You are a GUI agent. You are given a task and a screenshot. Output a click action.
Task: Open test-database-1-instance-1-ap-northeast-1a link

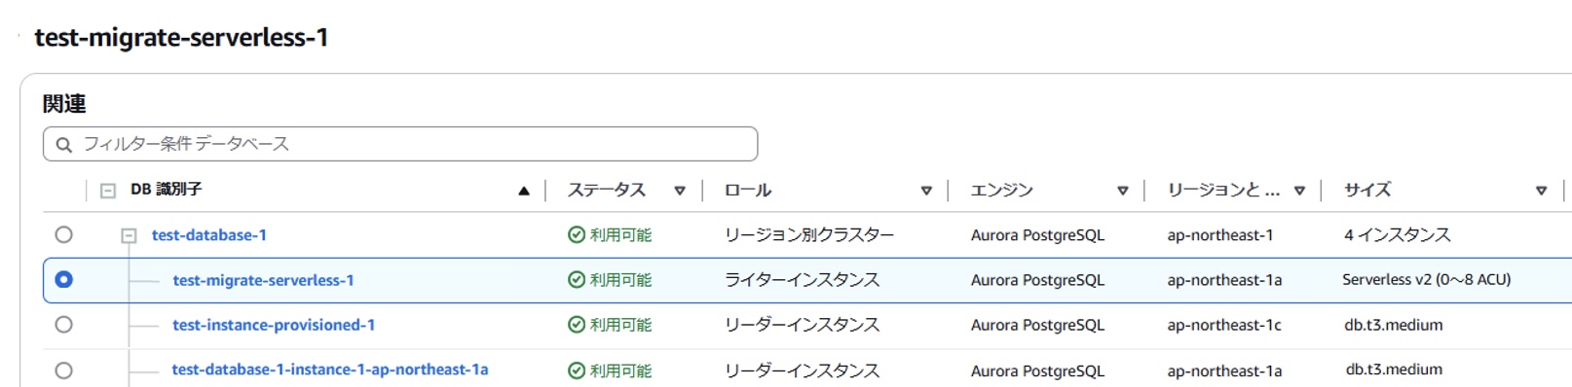click(330, 369)
